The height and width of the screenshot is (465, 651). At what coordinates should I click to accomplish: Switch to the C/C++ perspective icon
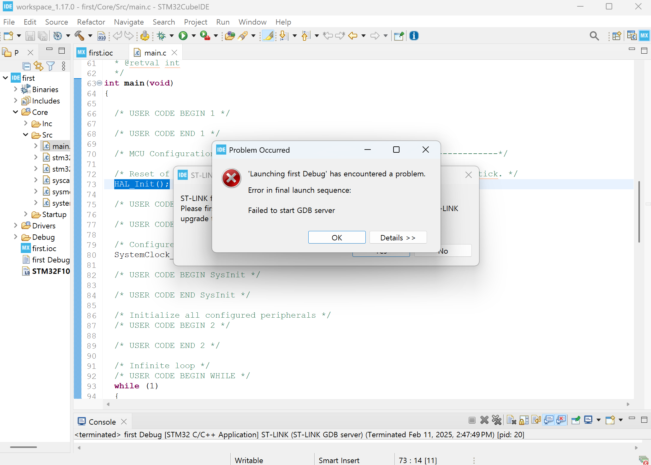click(632, 36)
